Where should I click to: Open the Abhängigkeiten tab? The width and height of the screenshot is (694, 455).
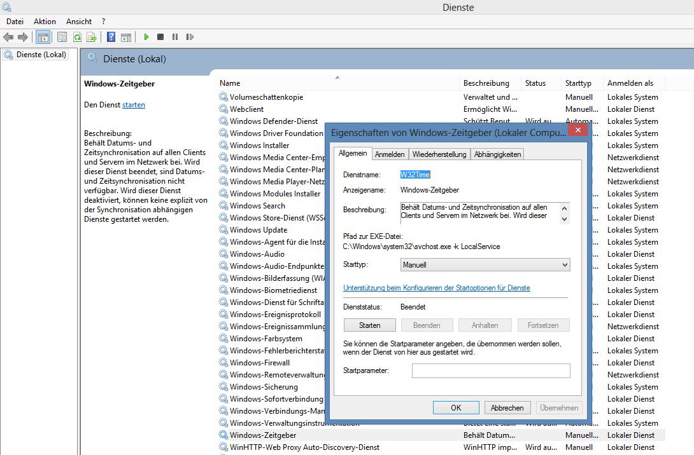pos(497,154)
